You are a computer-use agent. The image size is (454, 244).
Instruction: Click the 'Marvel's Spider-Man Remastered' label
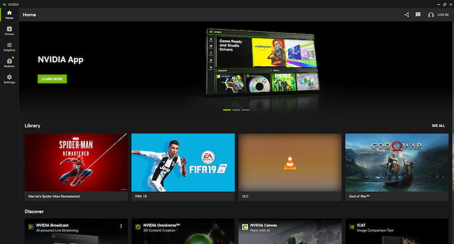54,196
